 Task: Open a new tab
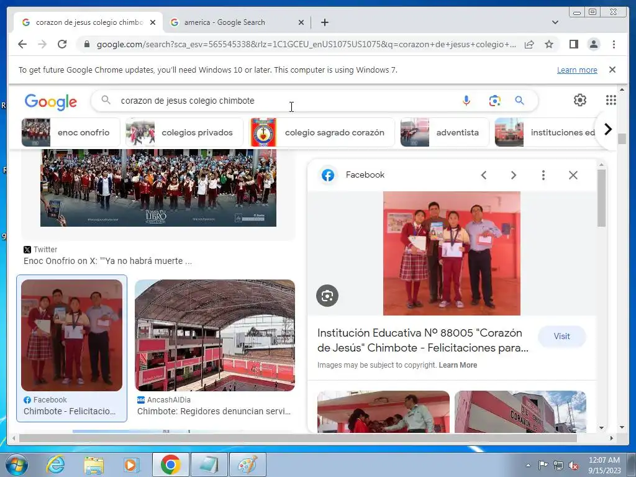coord(324,22)
